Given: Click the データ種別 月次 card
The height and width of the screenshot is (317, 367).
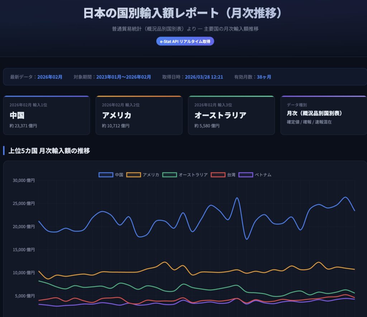Looking at the screenshot, I should [323, 115].
